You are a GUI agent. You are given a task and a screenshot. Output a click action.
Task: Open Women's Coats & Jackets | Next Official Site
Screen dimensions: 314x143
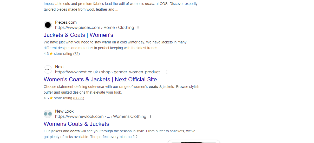[x=100, y=79]
